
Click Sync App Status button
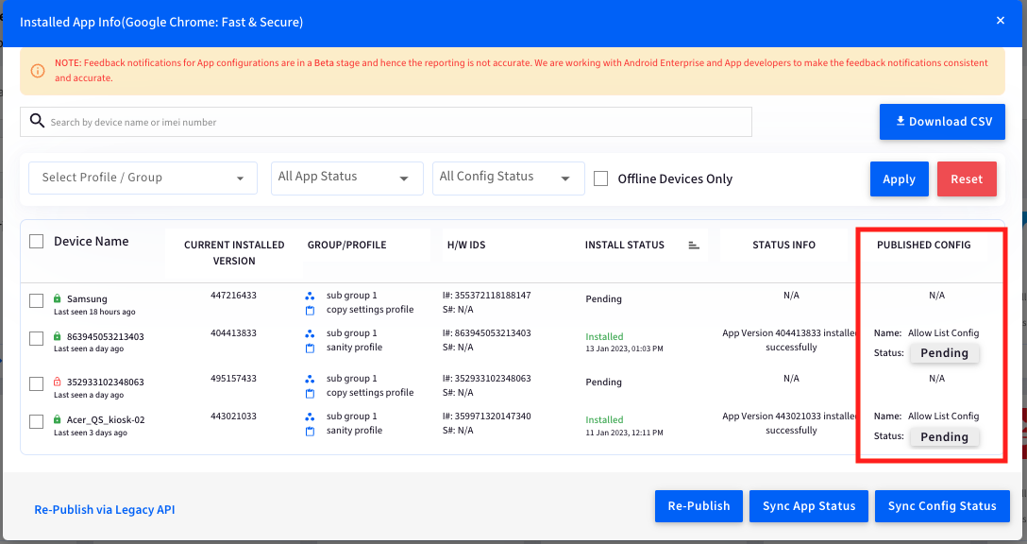[x=809, y=506]
